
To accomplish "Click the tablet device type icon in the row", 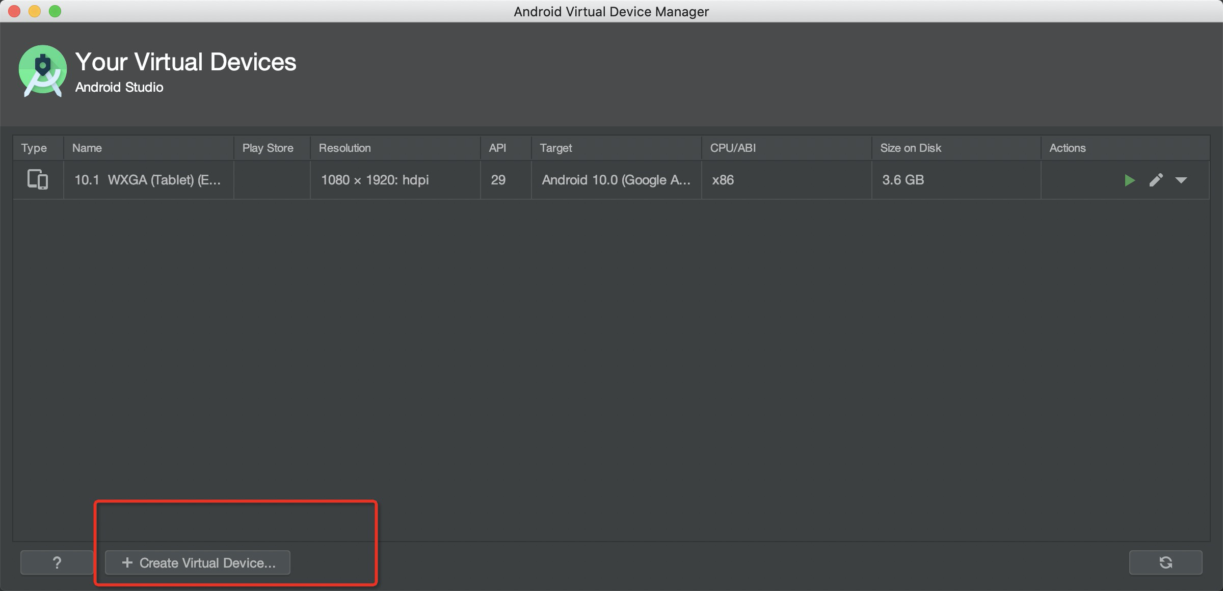I will (x=38, y=180).
